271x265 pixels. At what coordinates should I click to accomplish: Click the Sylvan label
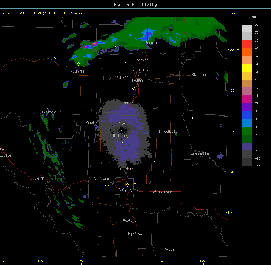click(x=123, y=77)
